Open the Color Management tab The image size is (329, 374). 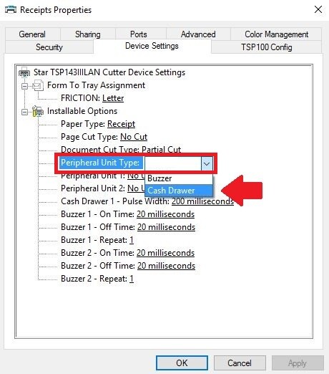tap(276, 34)
